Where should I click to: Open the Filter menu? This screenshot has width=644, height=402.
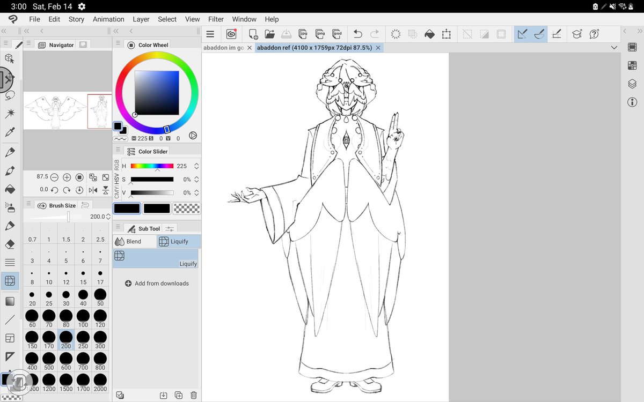[216, 19]
